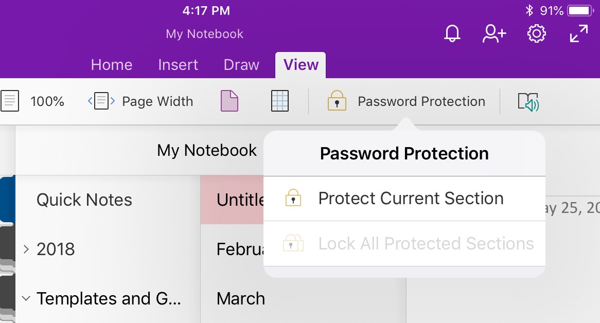The image size is (600, 323).
Task: Choose Protect Current Section from the menu
Action: pyautogui.click(x=411, y=198)
